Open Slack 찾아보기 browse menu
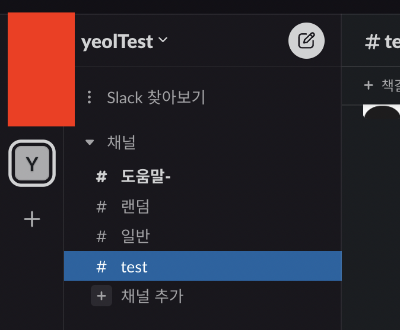 (156, 97)
